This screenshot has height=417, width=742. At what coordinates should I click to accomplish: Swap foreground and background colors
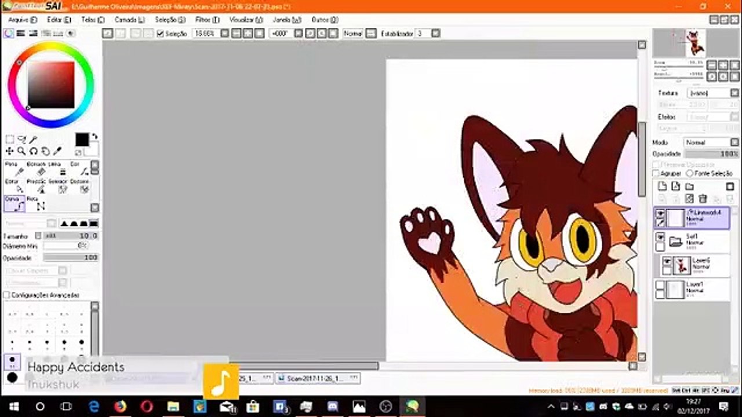coord(94,137)
